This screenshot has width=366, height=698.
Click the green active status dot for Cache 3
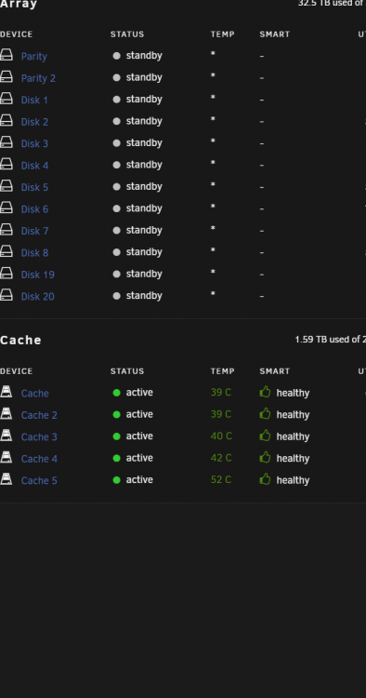coord(117,436)
